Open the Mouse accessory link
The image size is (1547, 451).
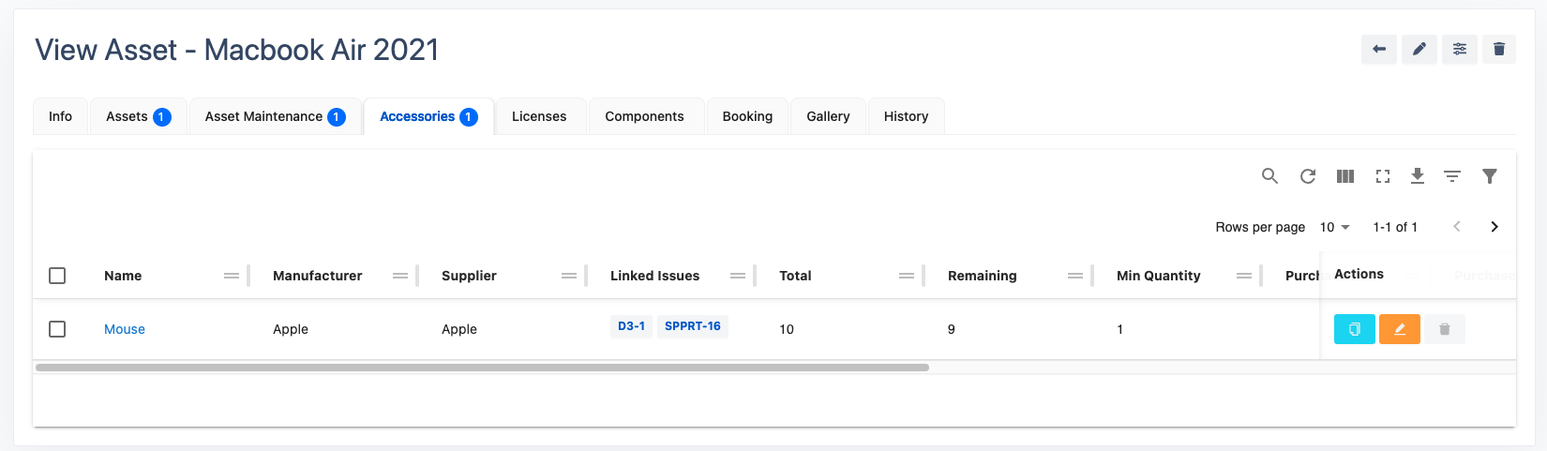(x=125, y=329)
